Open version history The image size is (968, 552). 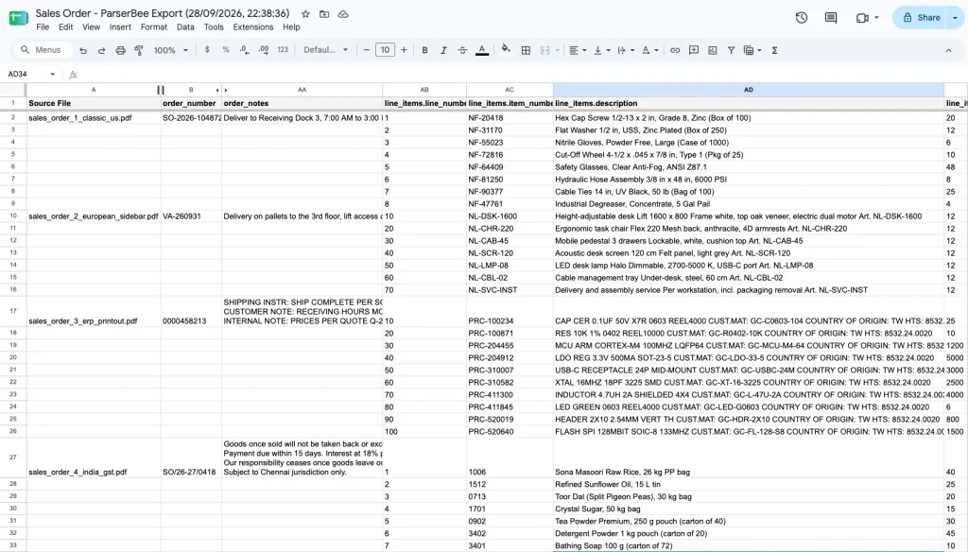click(x=802, y=17)
